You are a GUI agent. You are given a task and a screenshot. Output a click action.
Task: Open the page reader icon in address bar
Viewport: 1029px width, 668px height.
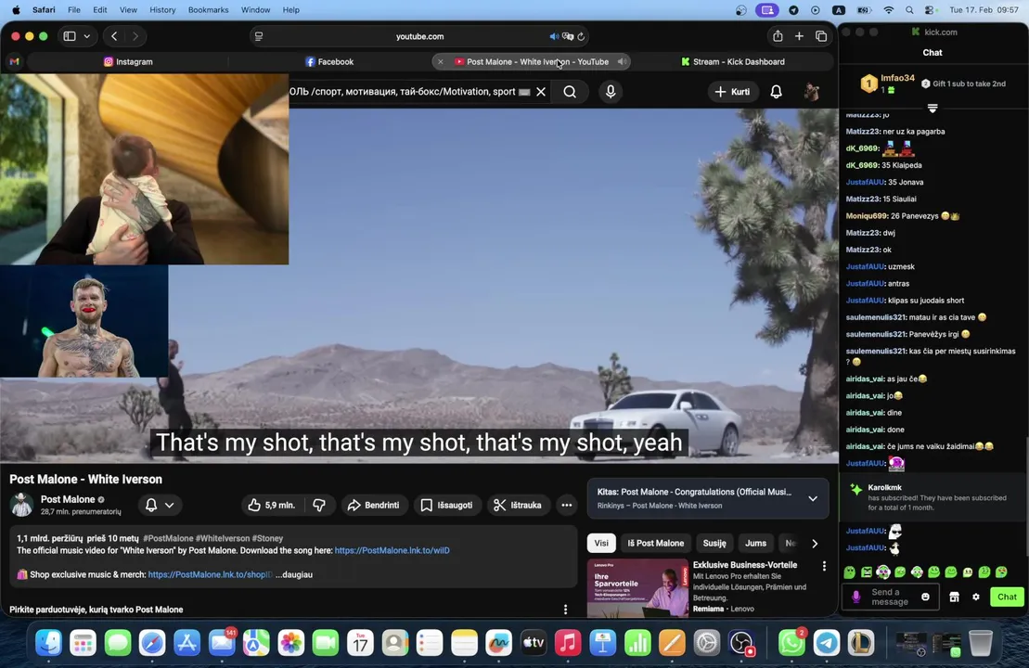[259, 37]
